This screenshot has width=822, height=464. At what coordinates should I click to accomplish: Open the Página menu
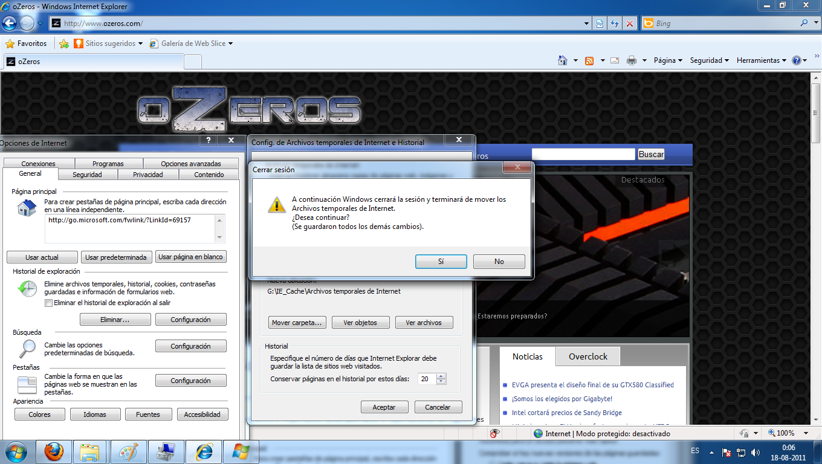668,60
